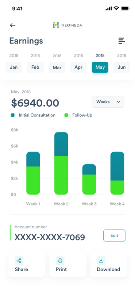Viewport: 135px width, 292px height.
Task: Switch to Jun 2018 tab
Action: [x=121, y=67]
